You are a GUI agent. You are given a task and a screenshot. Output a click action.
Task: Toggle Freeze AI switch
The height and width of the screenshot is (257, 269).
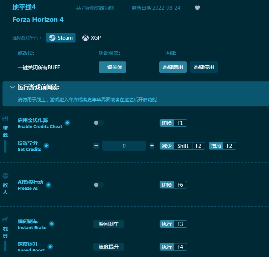point(99,185)
